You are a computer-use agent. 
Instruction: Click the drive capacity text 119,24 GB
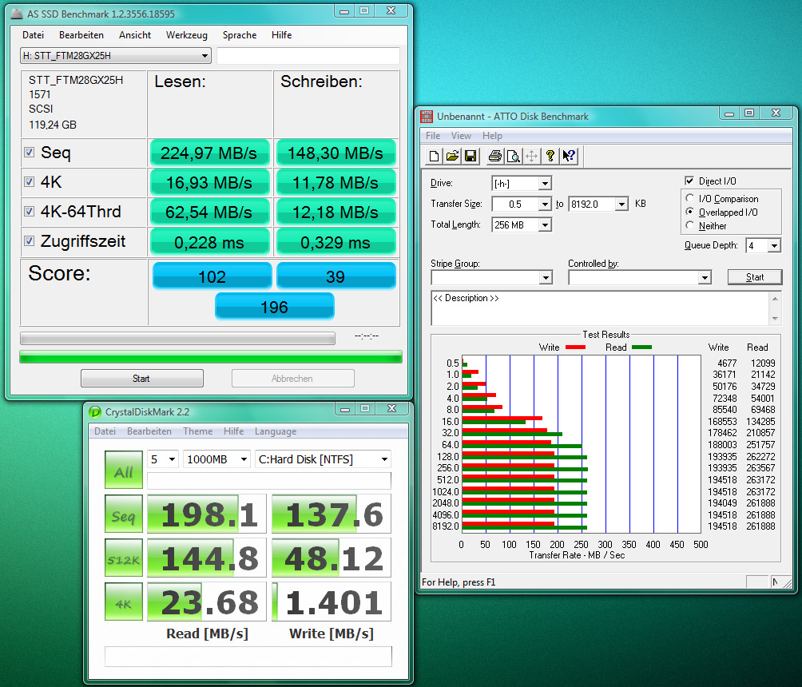click(x=53, y=125)
